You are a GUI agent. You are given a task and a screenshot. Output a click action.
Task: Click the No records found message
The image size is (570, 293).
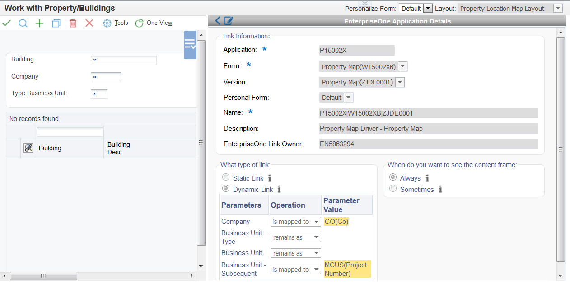(x=35, y=119)
